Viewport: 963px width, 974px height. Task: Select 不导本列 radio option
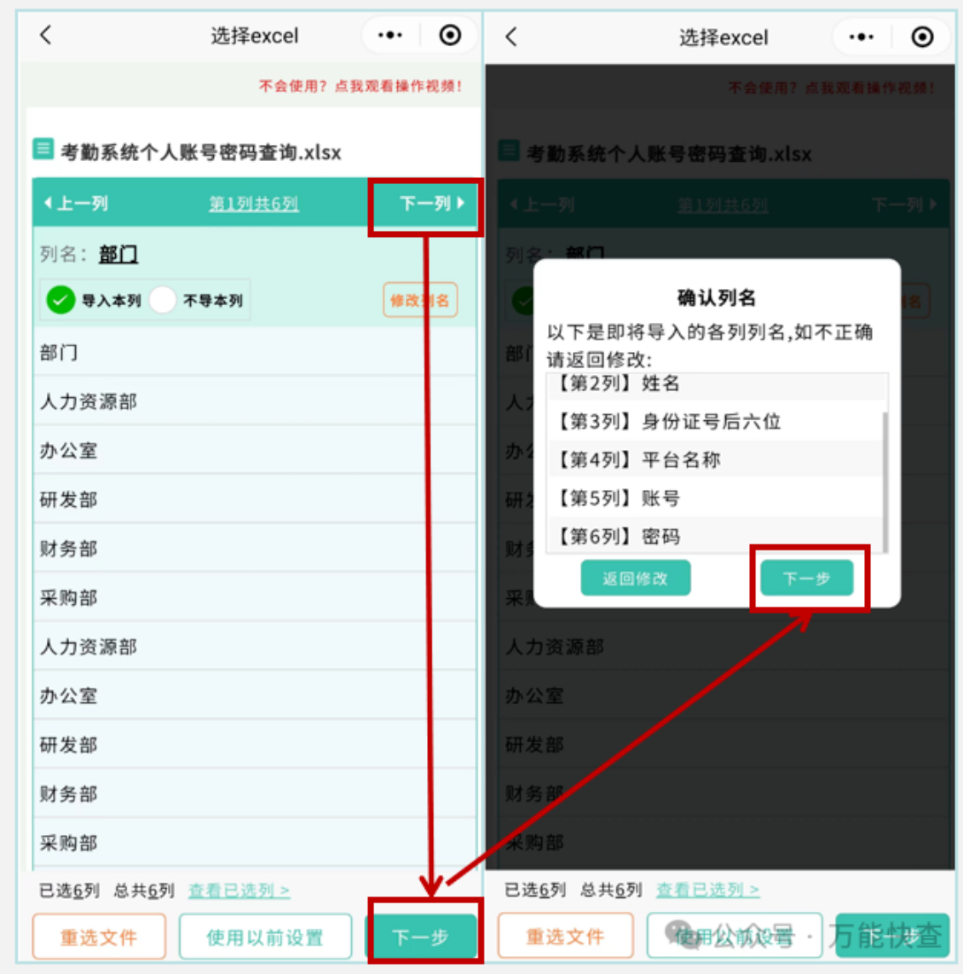pos(198,300)
